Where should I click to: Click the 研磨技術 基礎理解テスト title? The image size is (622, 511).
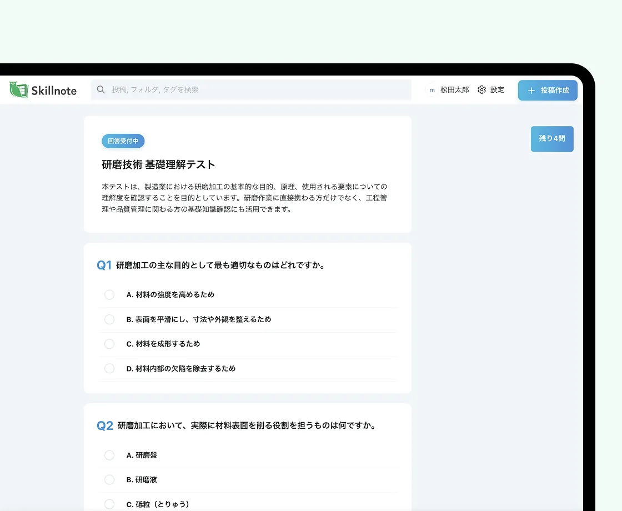(x=158, y=165)
